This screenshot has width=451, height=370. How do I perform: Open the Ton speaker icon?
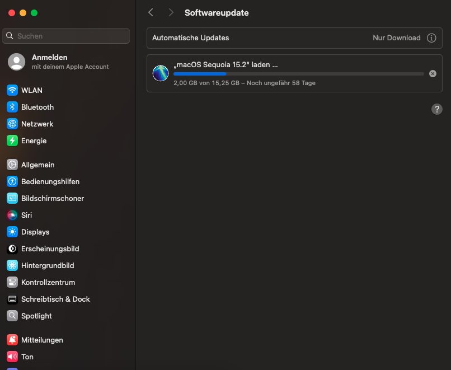pos(12,357)
